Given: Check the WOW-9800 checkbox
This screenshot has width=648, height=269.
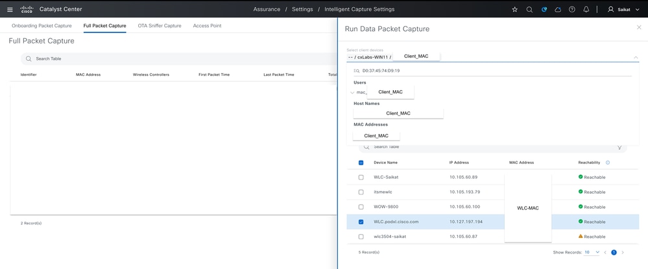Looking at the screenshot, I should tap(361, 207).
